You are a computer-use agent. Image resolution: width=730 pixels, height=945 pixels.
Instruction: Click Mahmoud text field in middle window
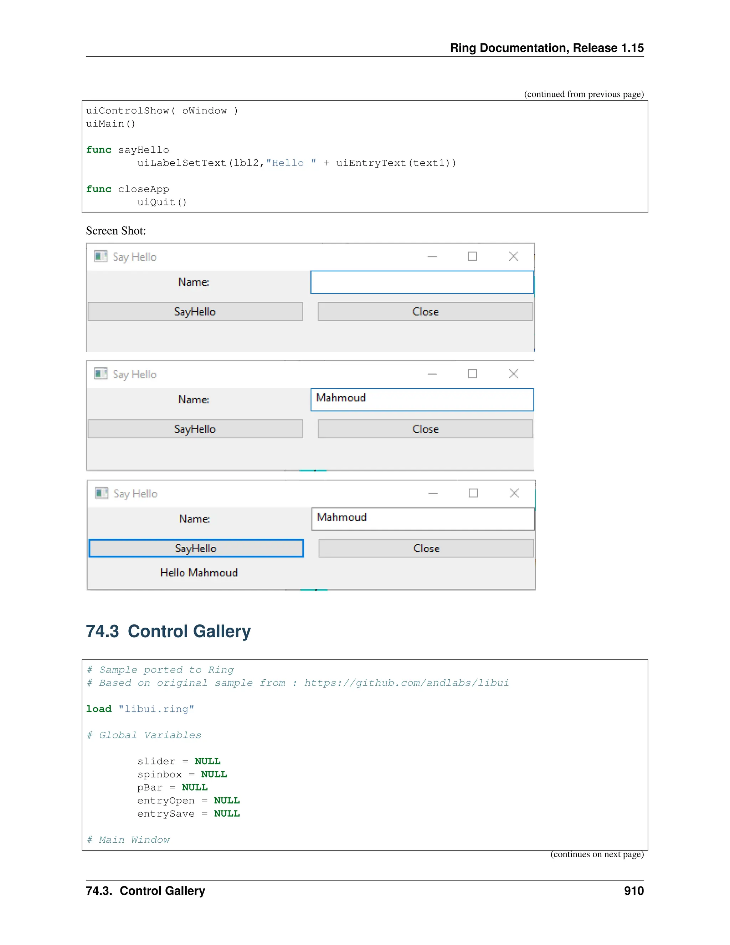point(422,399)
